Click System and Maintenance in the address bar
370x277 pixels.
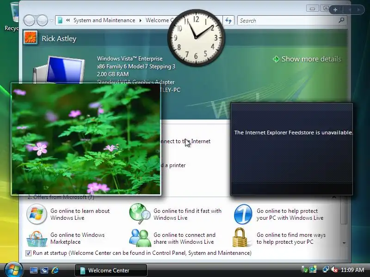(105, 20)
